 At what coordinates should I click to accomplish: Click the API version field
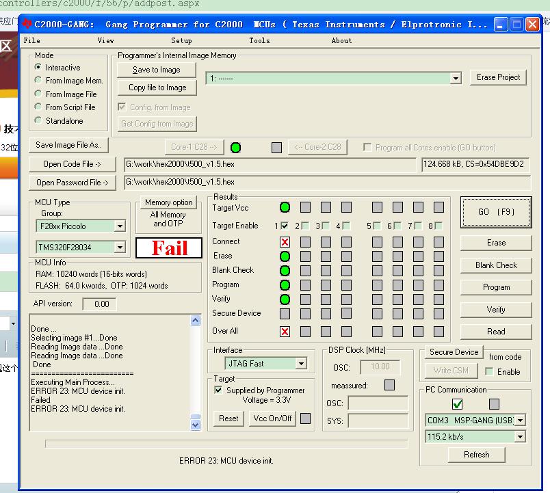(x=99, y=304)
